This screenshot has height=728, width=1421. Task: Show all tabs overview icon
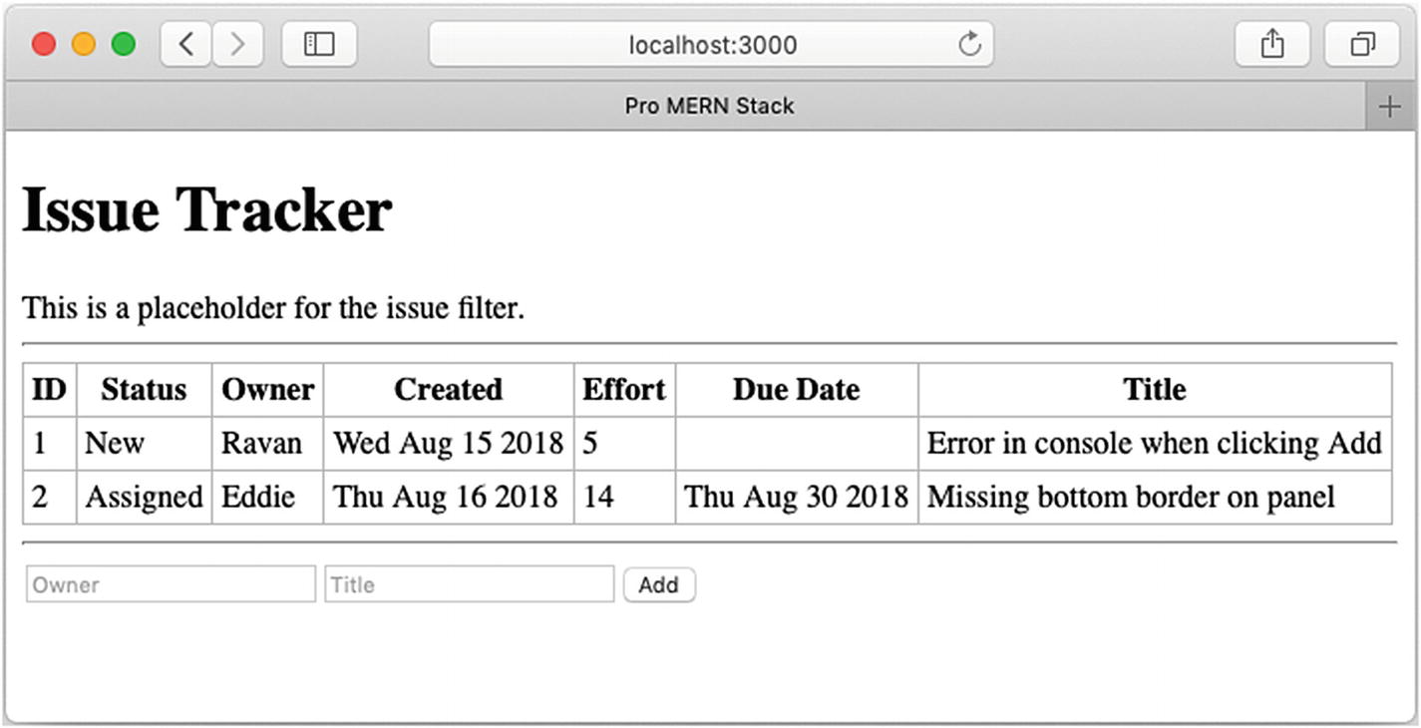coord(1361,45)
